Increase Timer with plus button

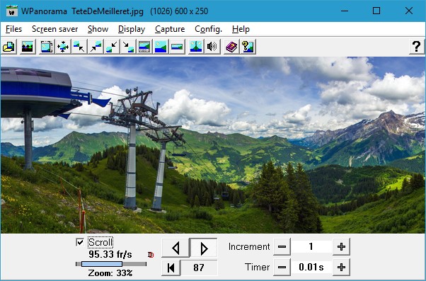point(341,267)
